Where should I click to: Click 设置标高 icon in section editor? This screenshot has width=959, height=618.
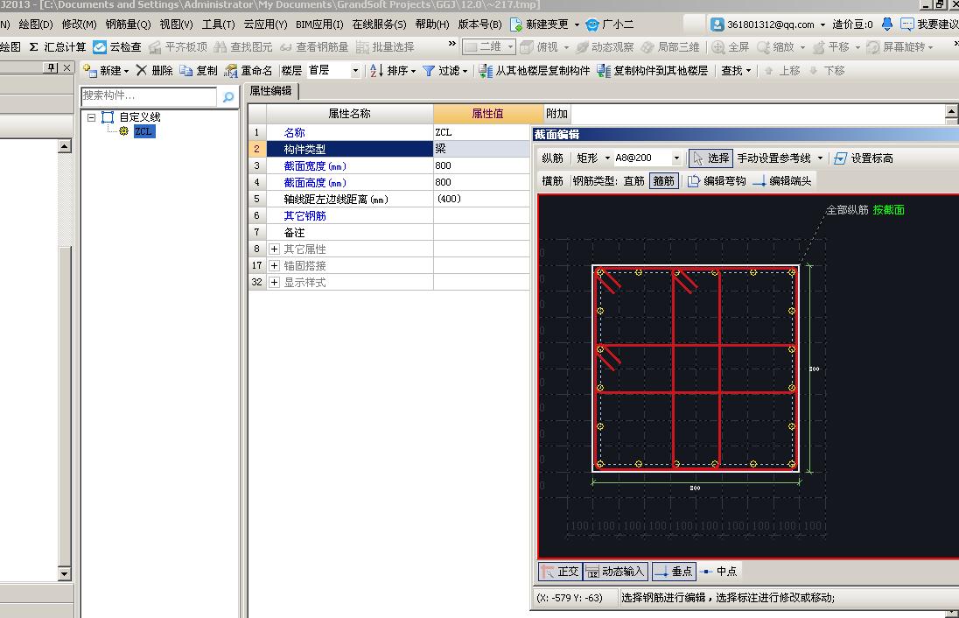tap(840, 158)
